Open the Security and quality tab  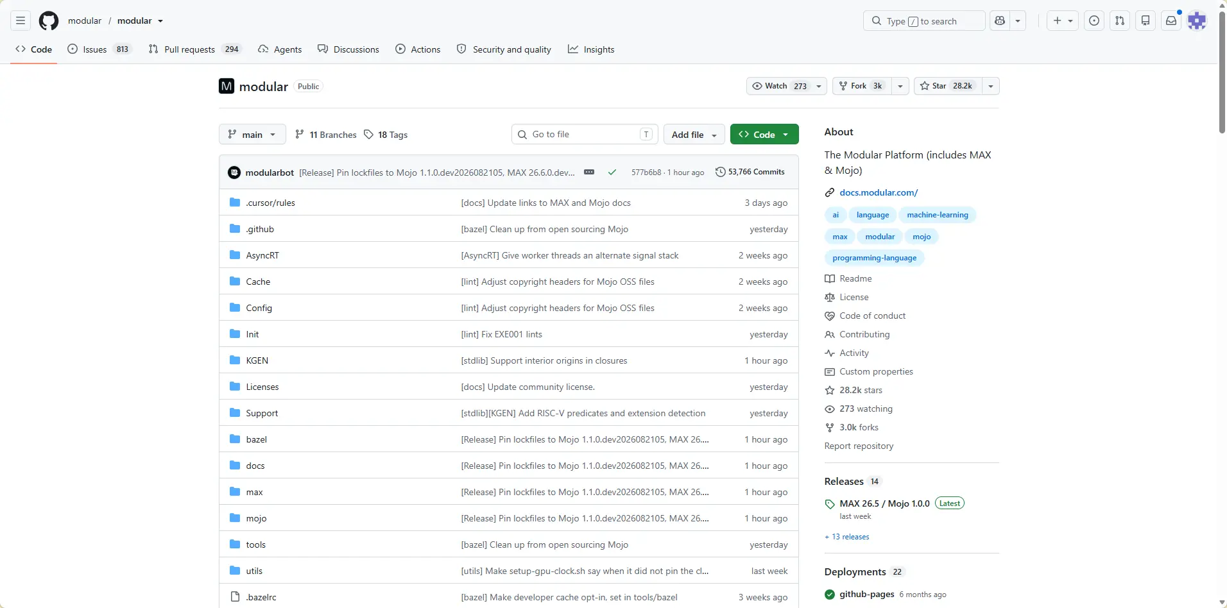click(504, 49)
